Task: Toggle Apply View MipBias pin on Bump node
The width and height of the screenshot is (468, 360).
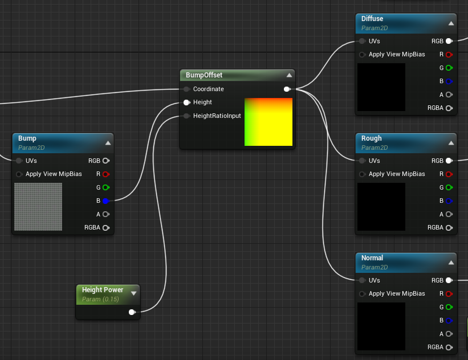Action: [x=19, y=174]
